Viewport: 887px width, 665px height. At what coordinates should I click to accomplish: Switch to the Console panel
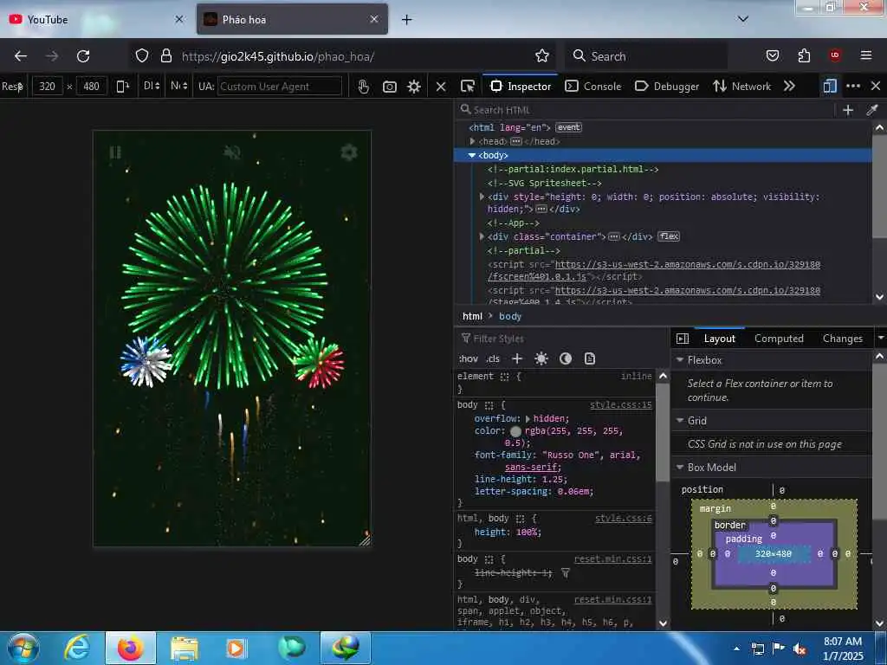[593, 86]
